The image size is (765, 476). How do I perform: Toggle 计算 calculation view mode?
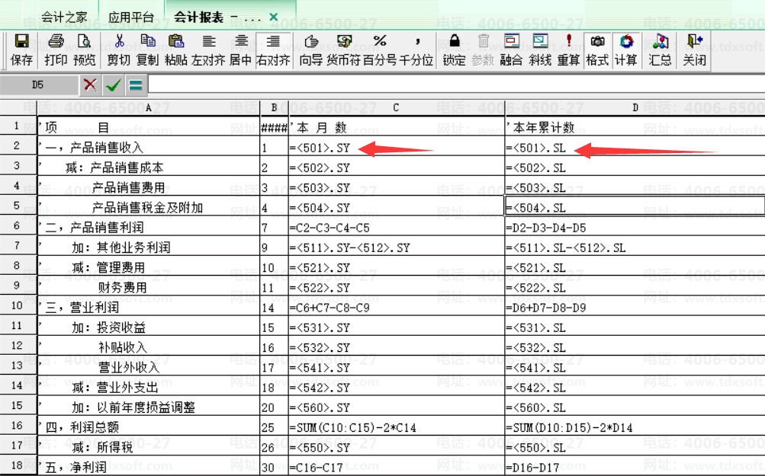coord(626,49)
